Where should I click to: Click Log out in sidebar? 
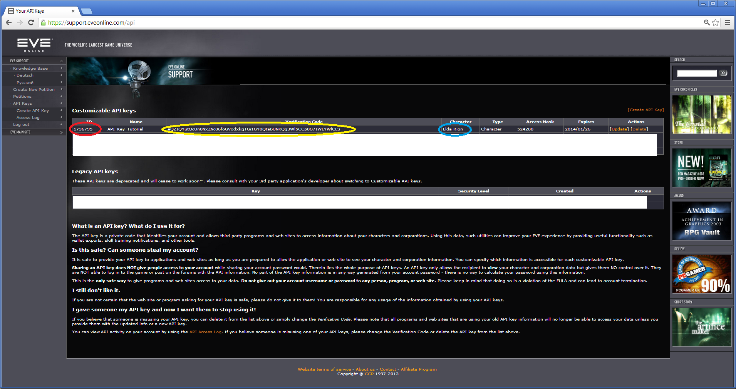[x=21, y=124]
